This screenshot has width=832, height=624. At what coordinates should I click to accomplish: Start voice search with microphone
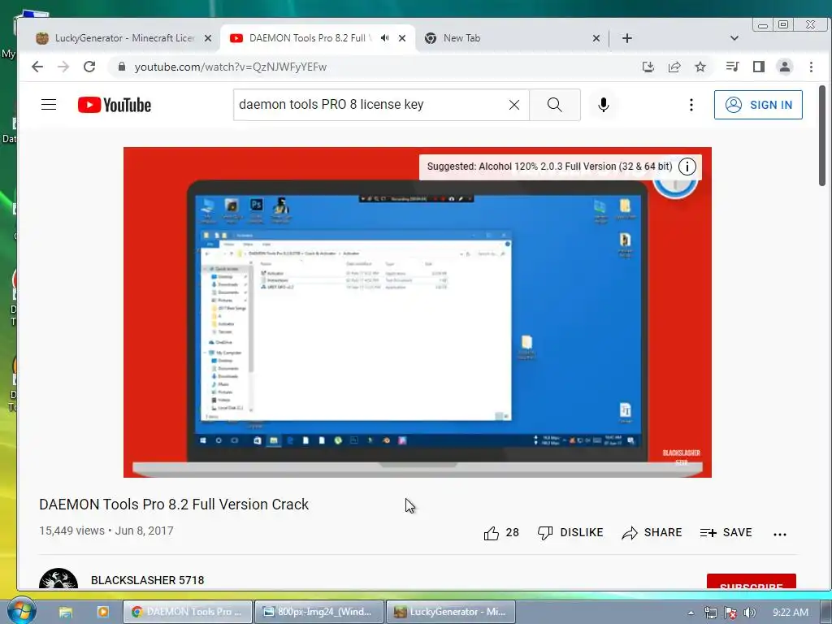tap(604, 105)
